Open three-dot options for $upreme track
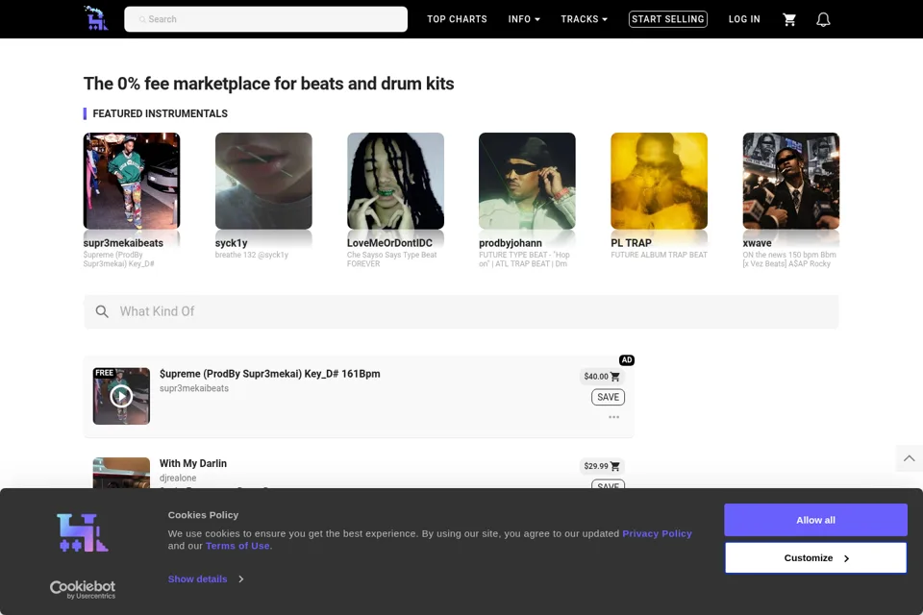 [614, 417]
